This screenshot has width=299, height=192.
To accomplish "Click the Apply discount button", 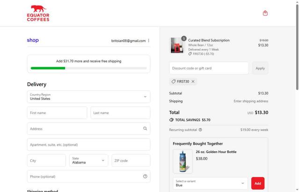I will pos(260,68).
